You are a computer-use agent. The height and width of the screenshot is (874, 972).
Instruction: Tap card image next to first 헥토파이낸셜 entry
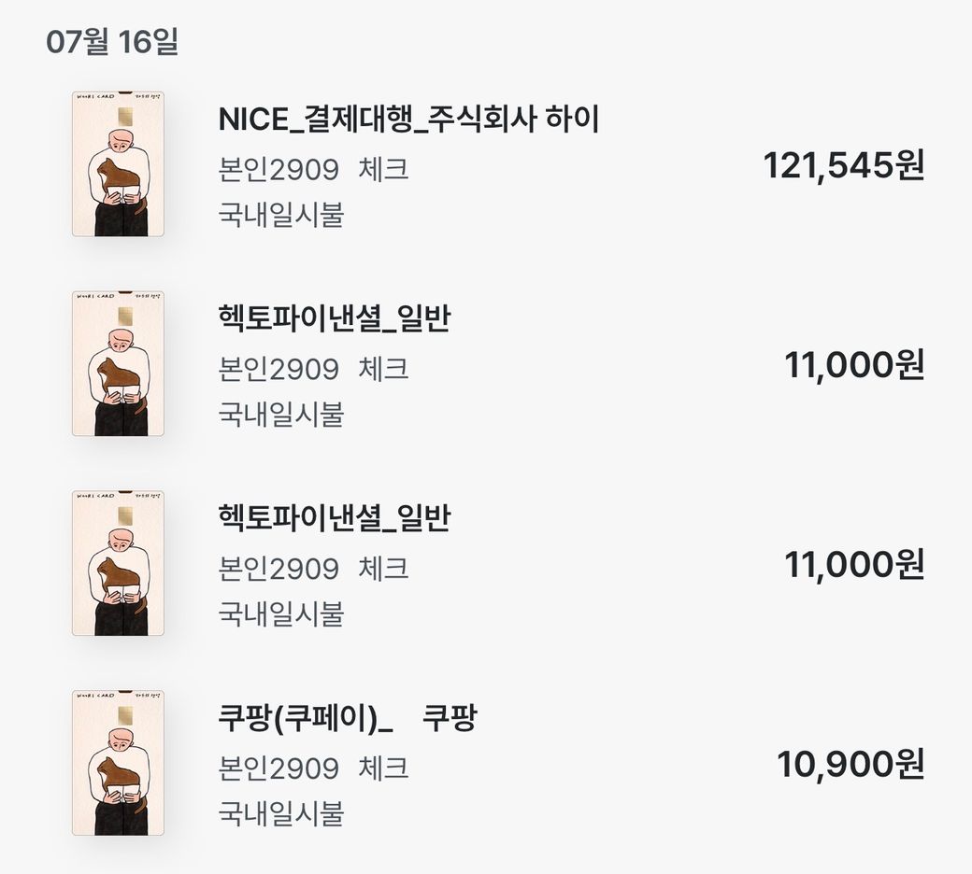[x=118, y=363]
